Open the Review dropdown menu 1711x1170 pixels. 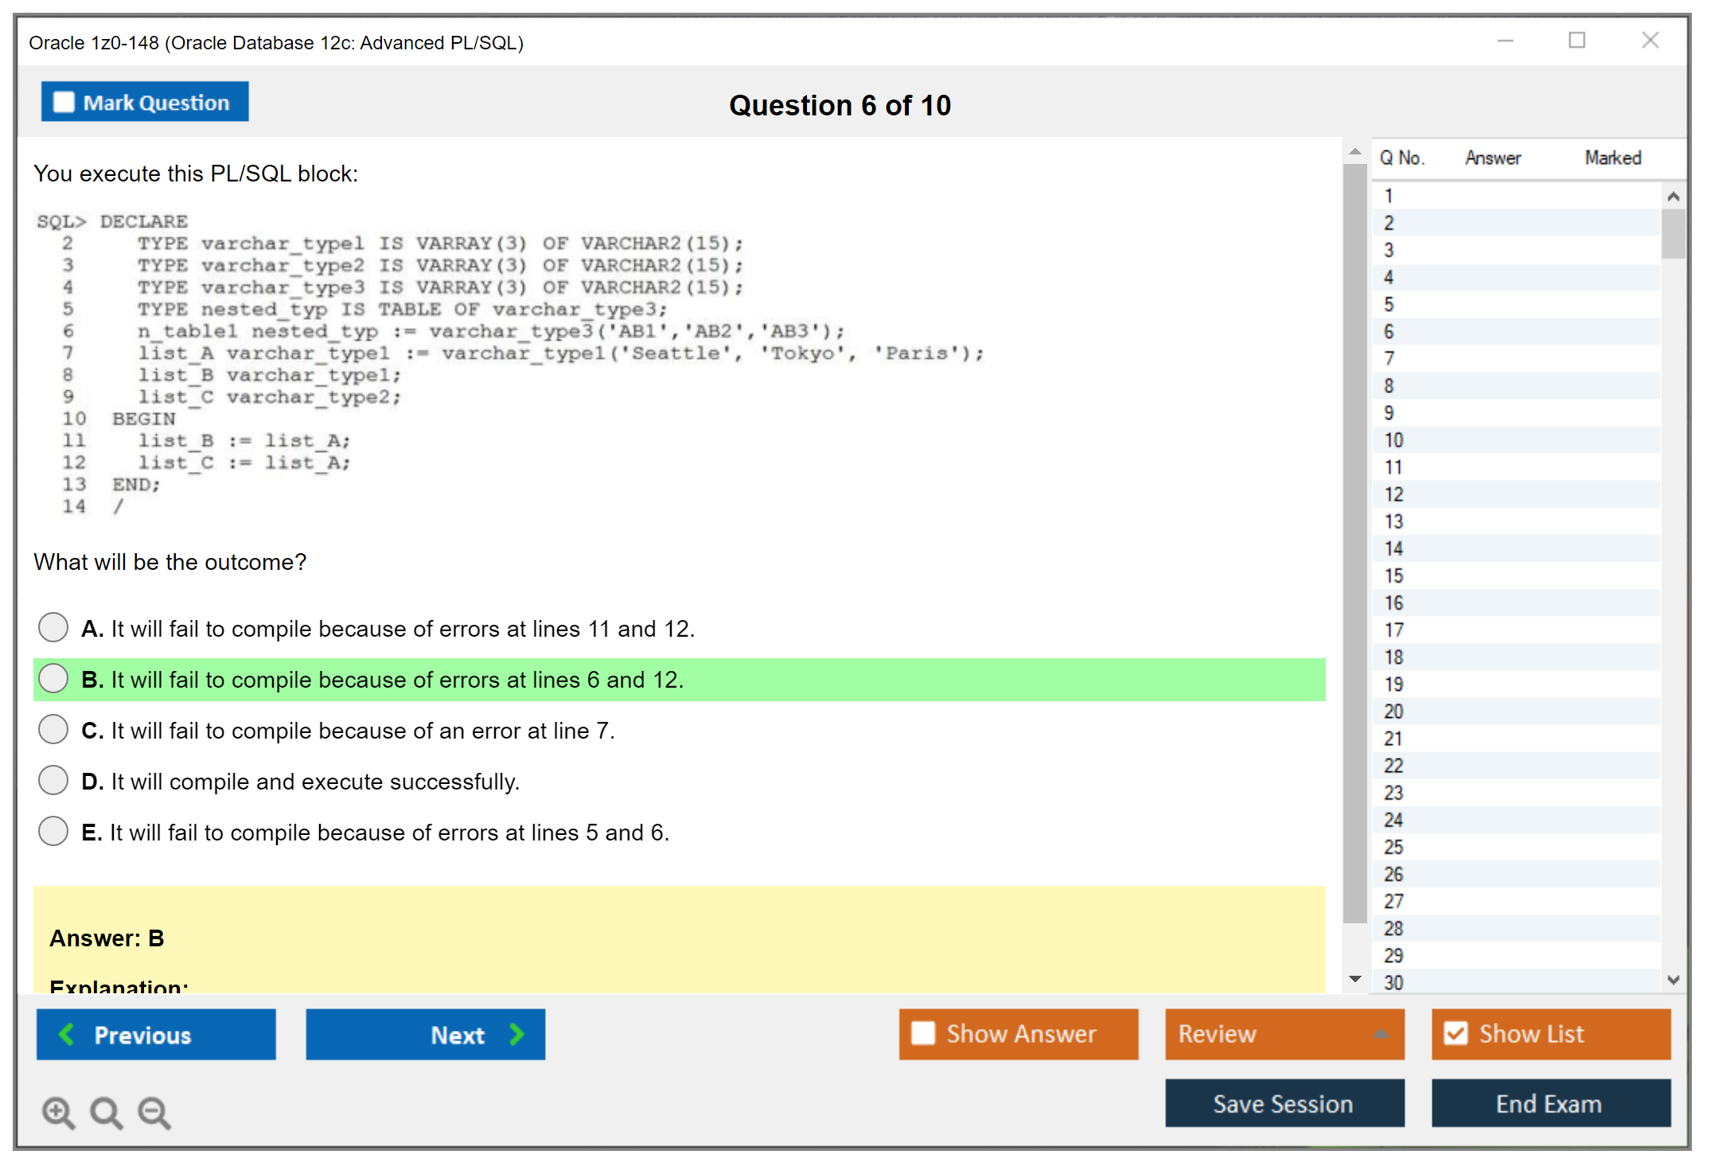(x=1381, y=1033)
